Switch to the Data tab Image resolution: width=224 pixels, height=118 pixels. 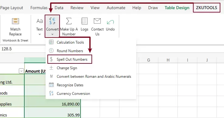59,8
